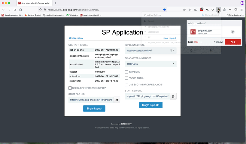Dismiss LastPass with Not now
The image size is (246, 144).
[218, 42]
